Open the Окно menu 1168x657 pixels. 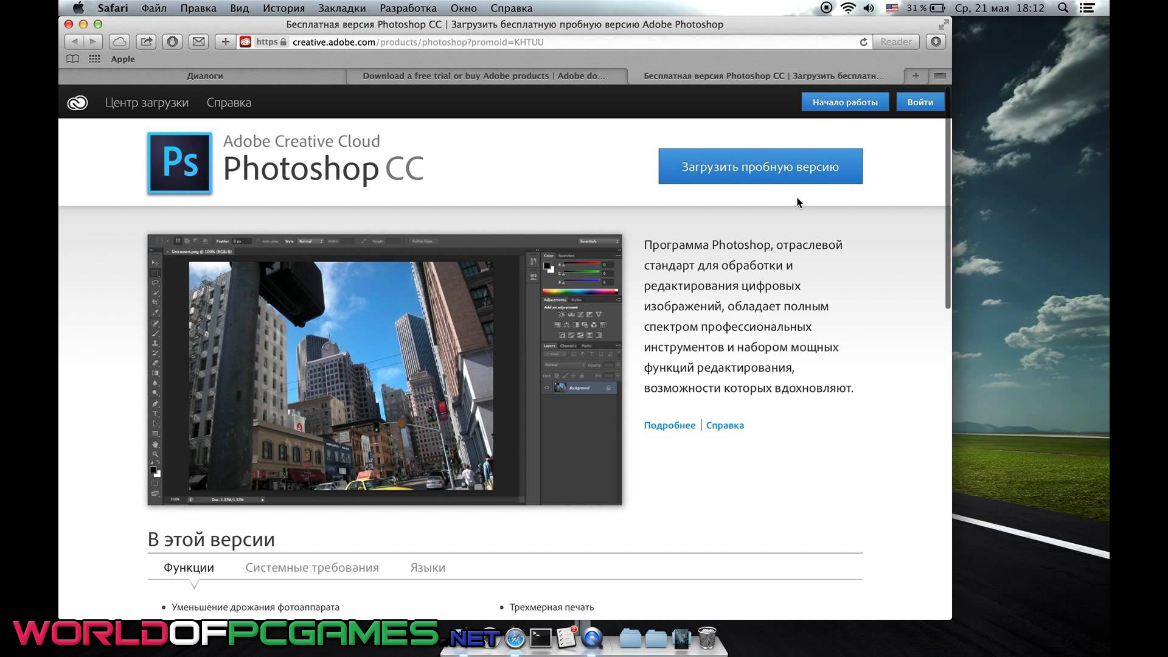(x=464, y=8)
